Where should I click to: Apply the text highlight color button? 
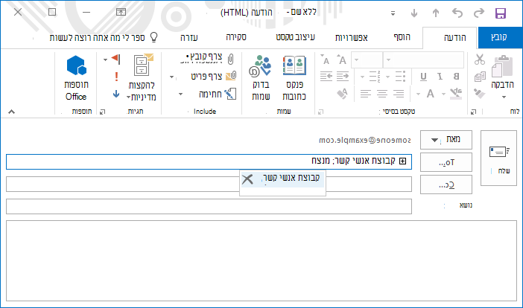pyautogui.click(x=456, y=94)
